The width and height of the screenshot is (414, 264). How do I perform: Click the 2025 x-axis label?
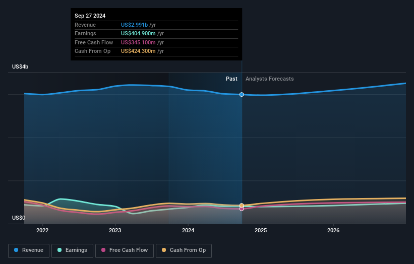pyautogui.click(x=261, y=230)
